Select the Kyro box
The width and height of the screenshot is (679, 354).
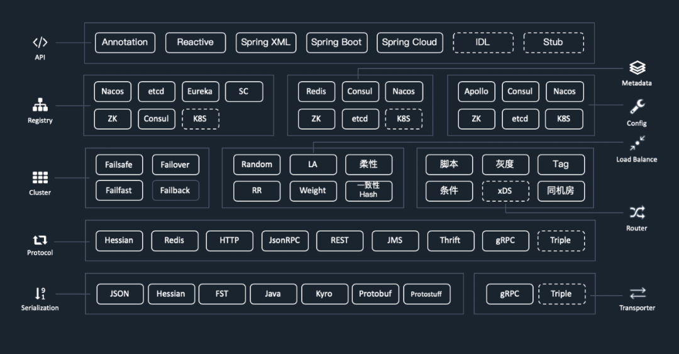point(324,294)
